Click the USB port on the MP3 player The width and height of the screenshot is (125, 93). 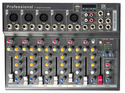(x=77, y=7)
